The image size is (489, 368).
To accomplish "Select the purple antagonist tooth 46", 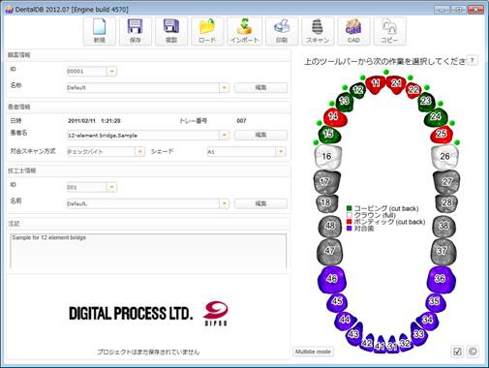I will tap(332, 278).
